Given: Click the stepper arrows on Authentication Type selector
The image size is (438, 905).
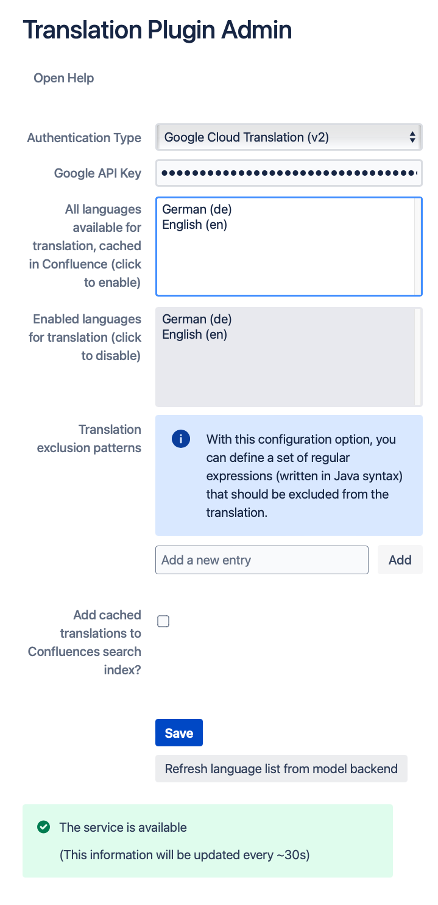Looking at the screenshot, I should (x=414, y=137).
